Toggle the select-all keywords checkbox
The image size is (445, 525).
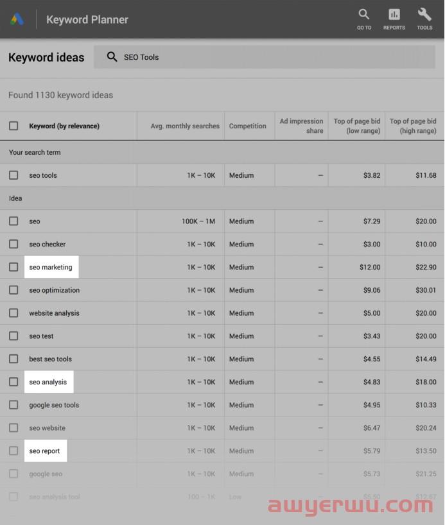coord(13,126)
